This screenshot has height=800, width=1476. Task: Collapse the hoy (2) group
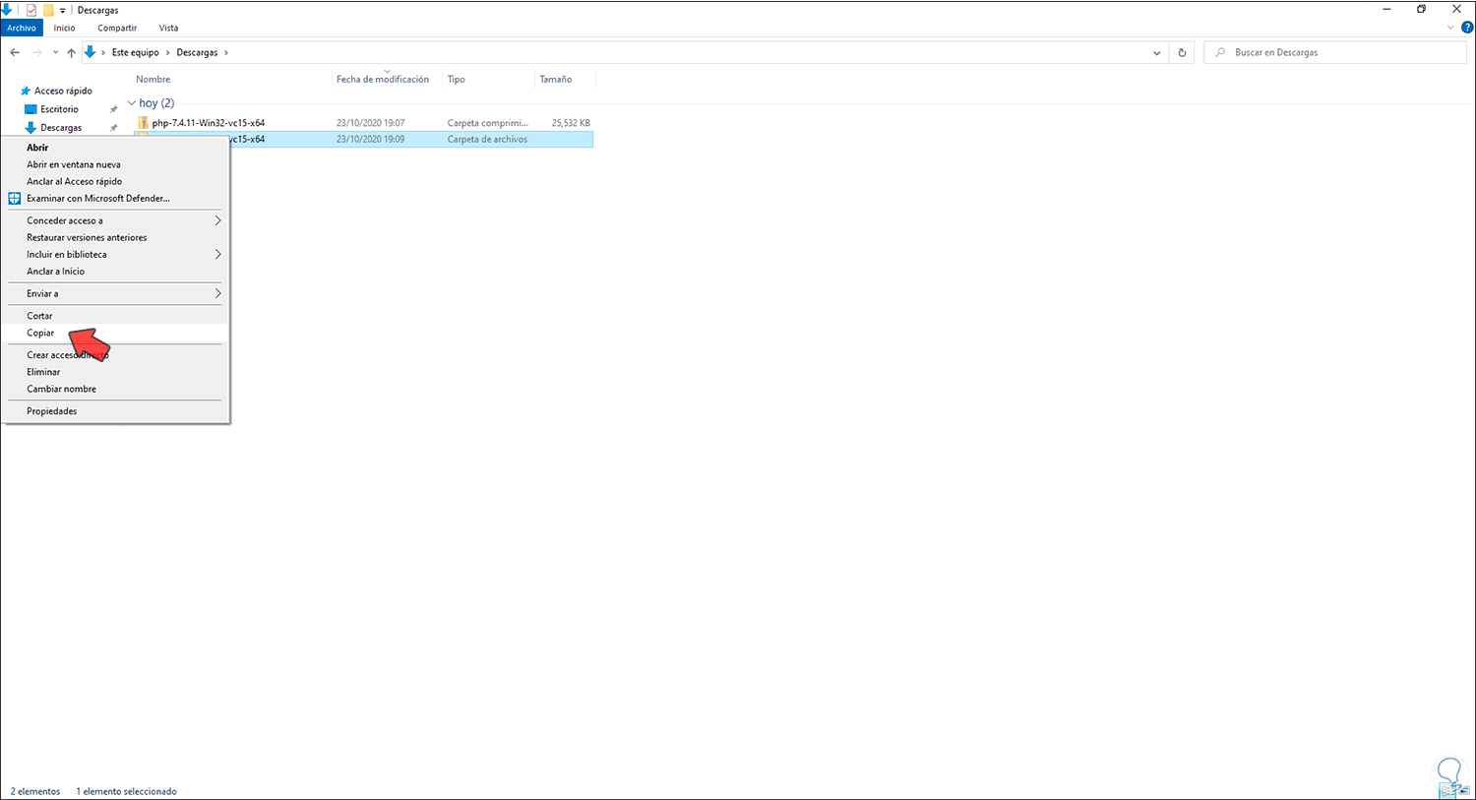click(x=132, y=102)
